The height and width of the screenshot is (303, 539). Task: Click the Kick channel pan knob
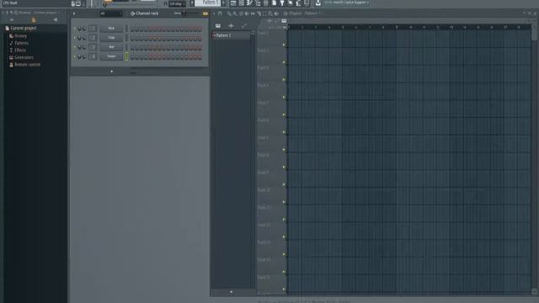click(x=79, y=29)
